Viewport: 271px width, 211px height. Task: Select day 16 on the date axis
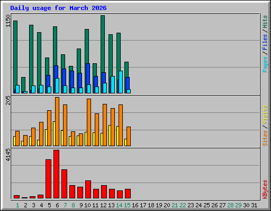(x=135, y=205)
